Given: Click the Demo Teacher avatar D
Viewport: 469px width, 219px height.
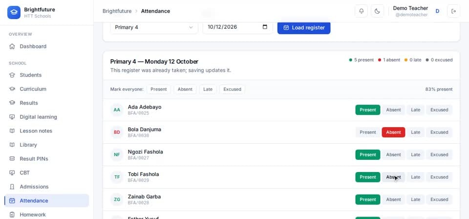Looking at the screenshot, I should 437,11.
